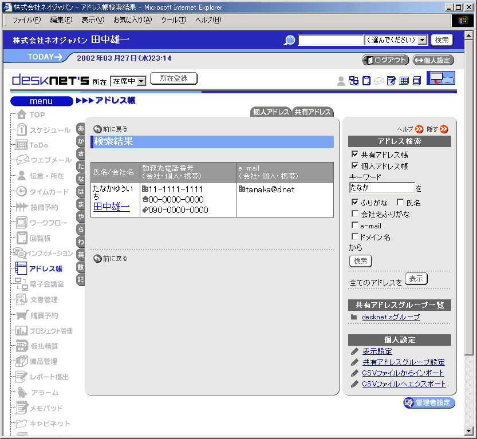Check the 会社名ふりがな checkbox

[354, 213]
